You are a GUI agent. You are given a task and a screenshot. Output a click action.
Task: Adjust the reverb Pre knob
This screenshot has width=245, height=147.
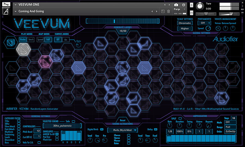pyautogui.click(x=105, y=140)
